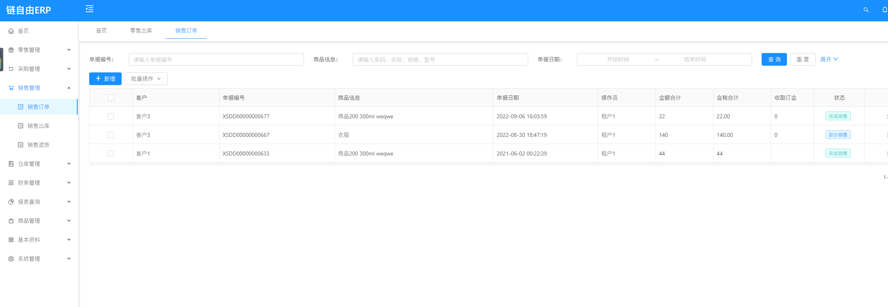Click the 销售退货 list icon
This screenshot has width=888, height=307.
tap(21, 145)
